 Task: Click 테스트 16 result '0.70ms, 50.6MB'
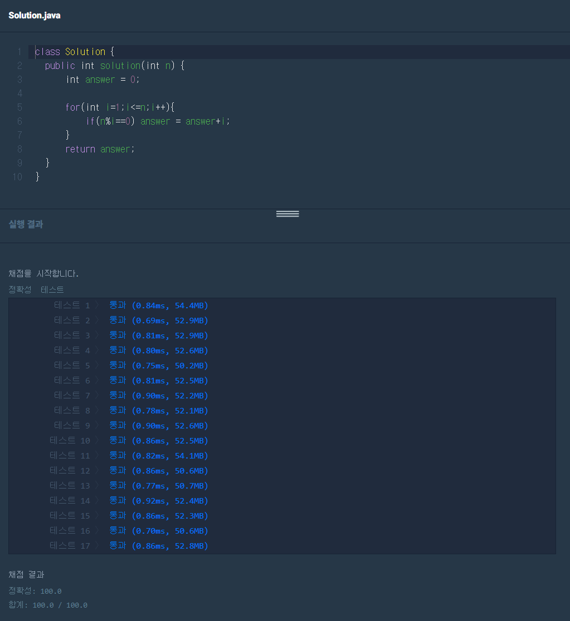(x=170, y=531)
